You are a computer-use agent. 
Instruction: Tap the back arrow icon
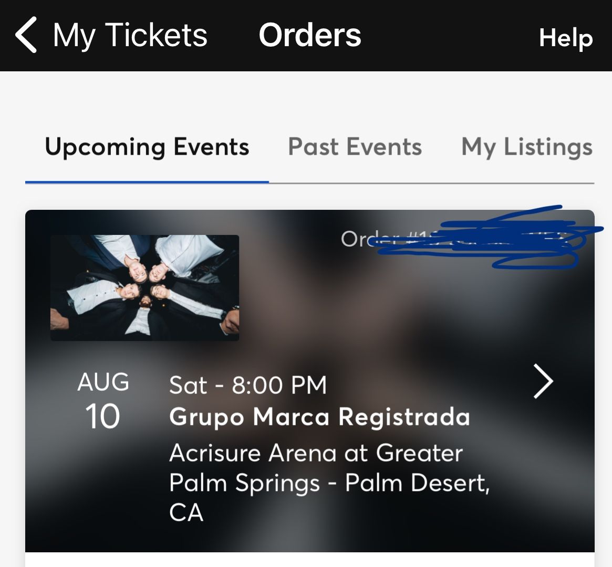coord(26,35)
